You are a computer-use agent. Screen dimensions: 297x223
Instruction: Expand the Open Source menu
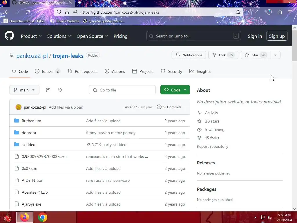click(x=92, y=36)
